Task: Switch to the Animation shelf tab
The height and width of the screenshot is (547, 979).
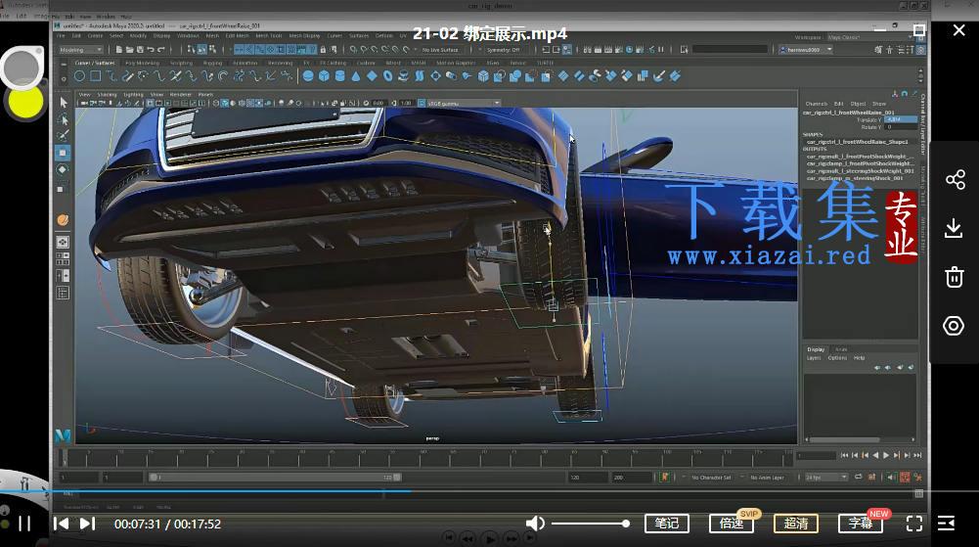Action: coord(245,63)
